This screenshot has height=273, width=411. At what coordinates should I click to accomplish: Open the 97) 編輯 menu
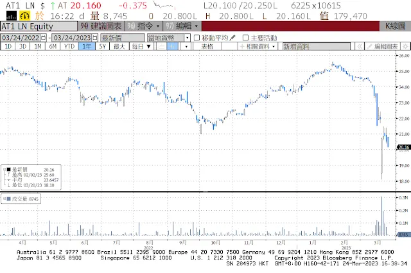click(x=182, y=26)
